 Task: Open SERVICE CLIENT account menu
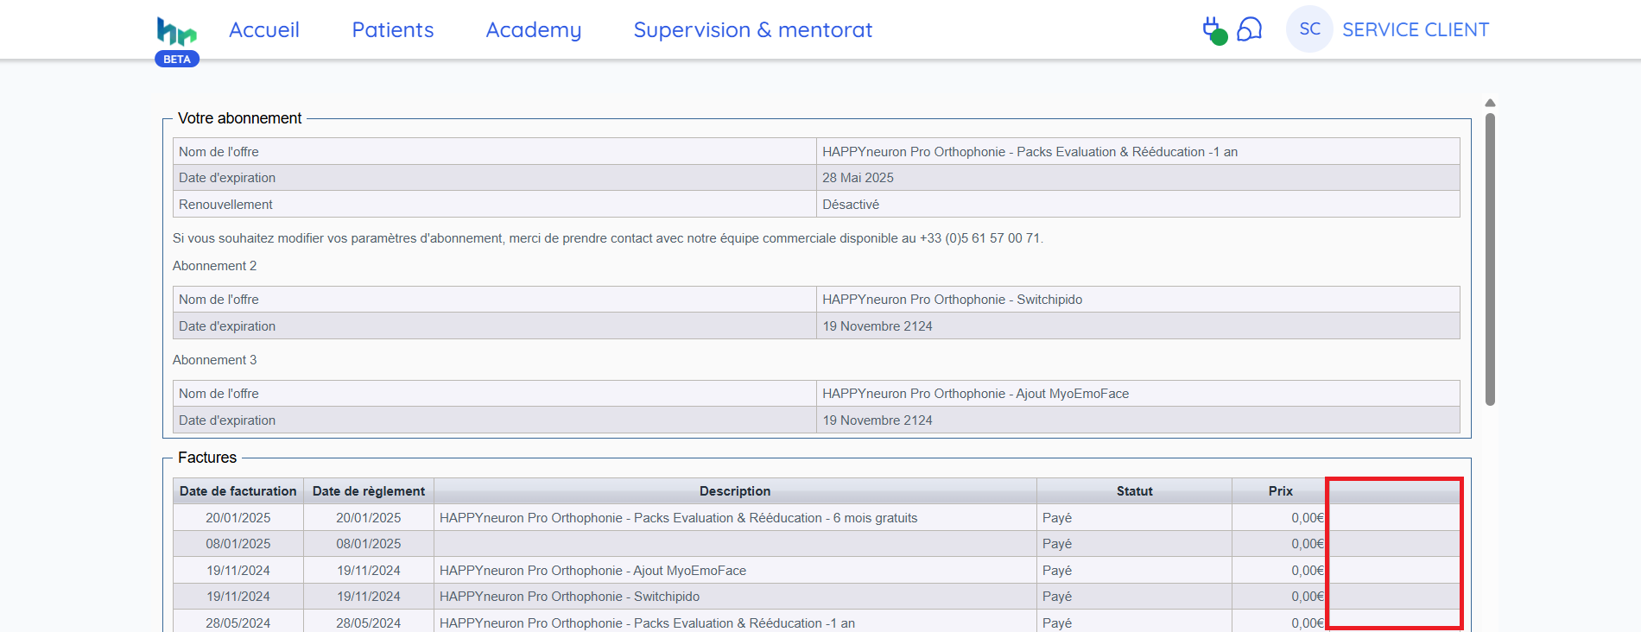coord(1416,30)
